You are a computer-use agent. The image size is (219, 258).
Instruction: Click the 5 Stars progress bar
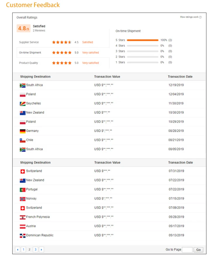click(142, 40)
